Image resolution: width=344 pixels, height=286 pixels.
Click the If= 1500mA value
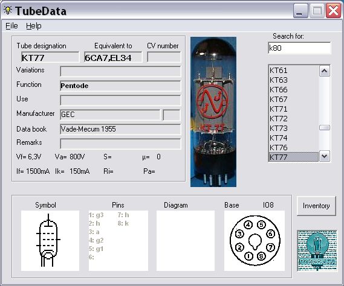click(x=33, y=171)
